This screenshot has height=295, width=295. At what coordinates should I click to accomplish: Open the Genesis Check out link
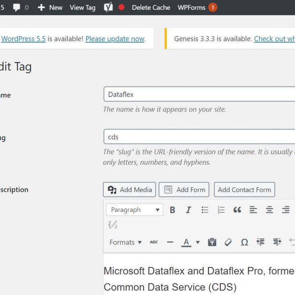tap(274, 39)
